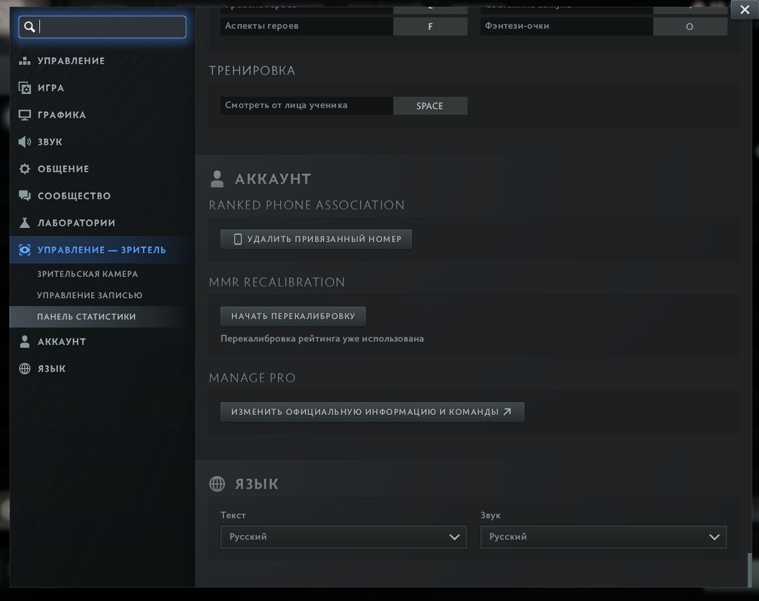Click Смотреть от лица ученика label
This screenshot has height=601, width=759.
(x=286, y=105)
